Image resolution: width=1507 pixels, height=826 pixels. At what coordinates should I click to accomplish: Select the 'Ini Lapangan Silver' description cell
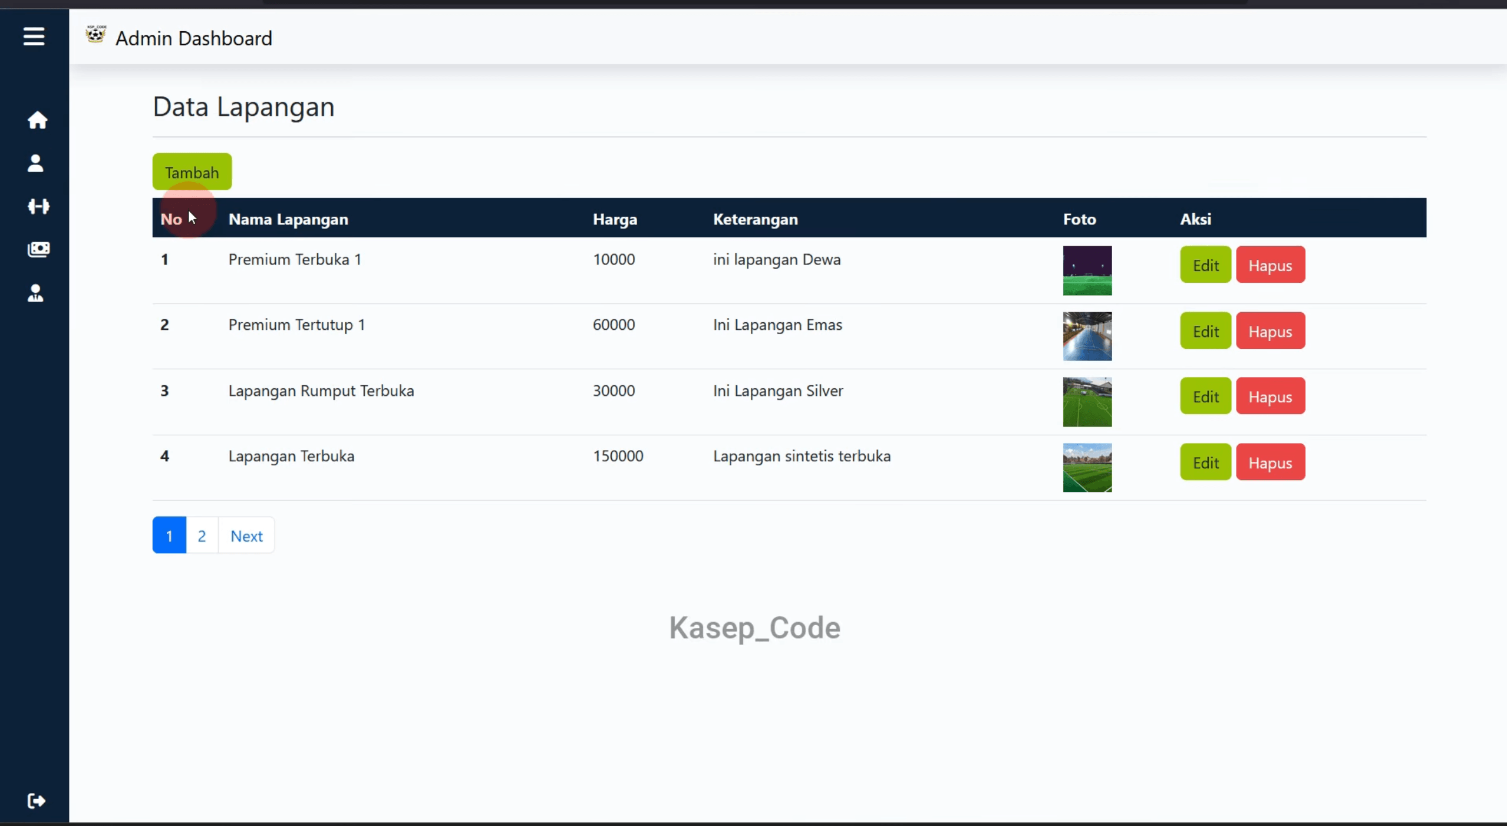[x=778, y=391]
